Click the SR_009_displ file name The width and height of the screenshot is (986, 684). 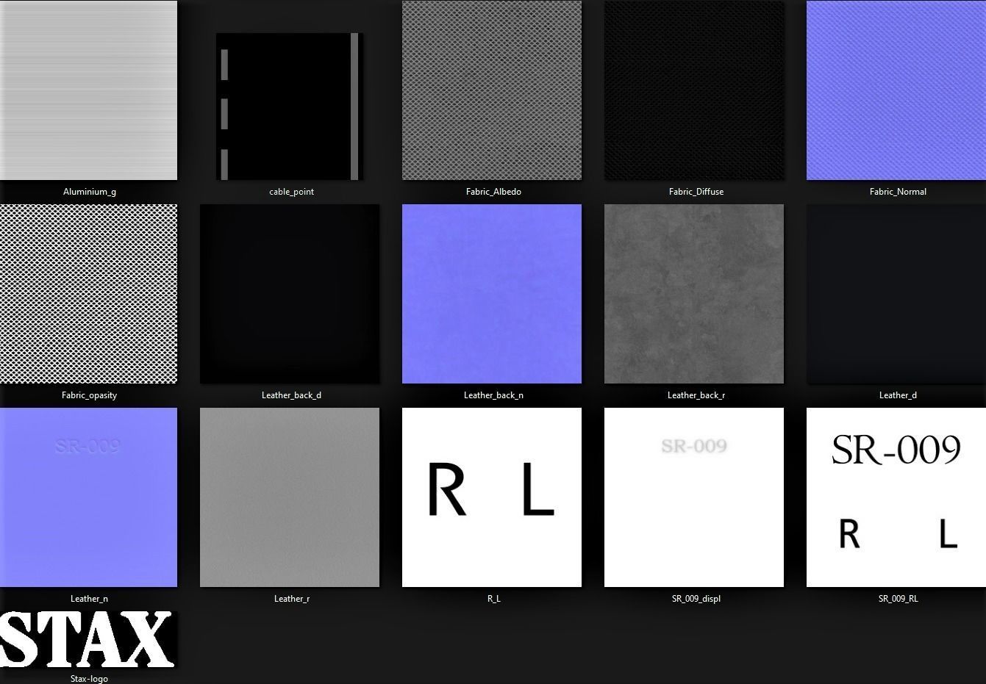click(696, 599)
